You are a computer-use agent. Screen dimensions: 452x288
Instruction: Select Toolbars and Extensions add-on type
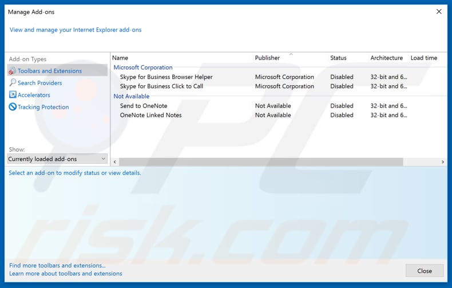tap(57, 70)
